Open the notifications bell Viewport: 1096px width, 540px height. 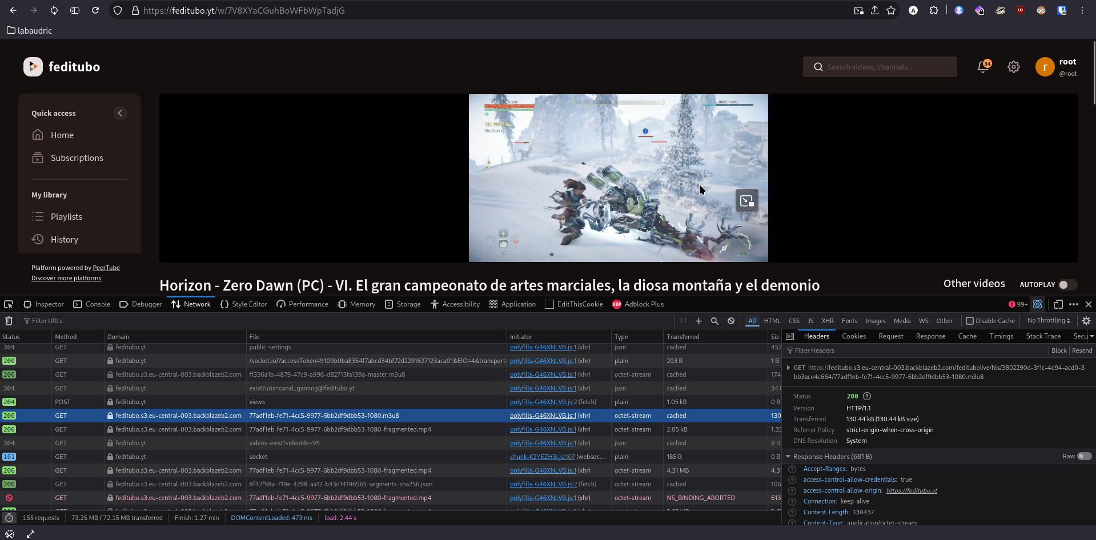tap(983, 67)
